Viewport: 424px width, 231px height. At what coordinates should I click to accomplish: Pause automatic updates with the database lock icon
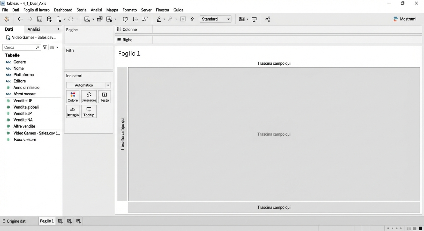tap(58, 19)
